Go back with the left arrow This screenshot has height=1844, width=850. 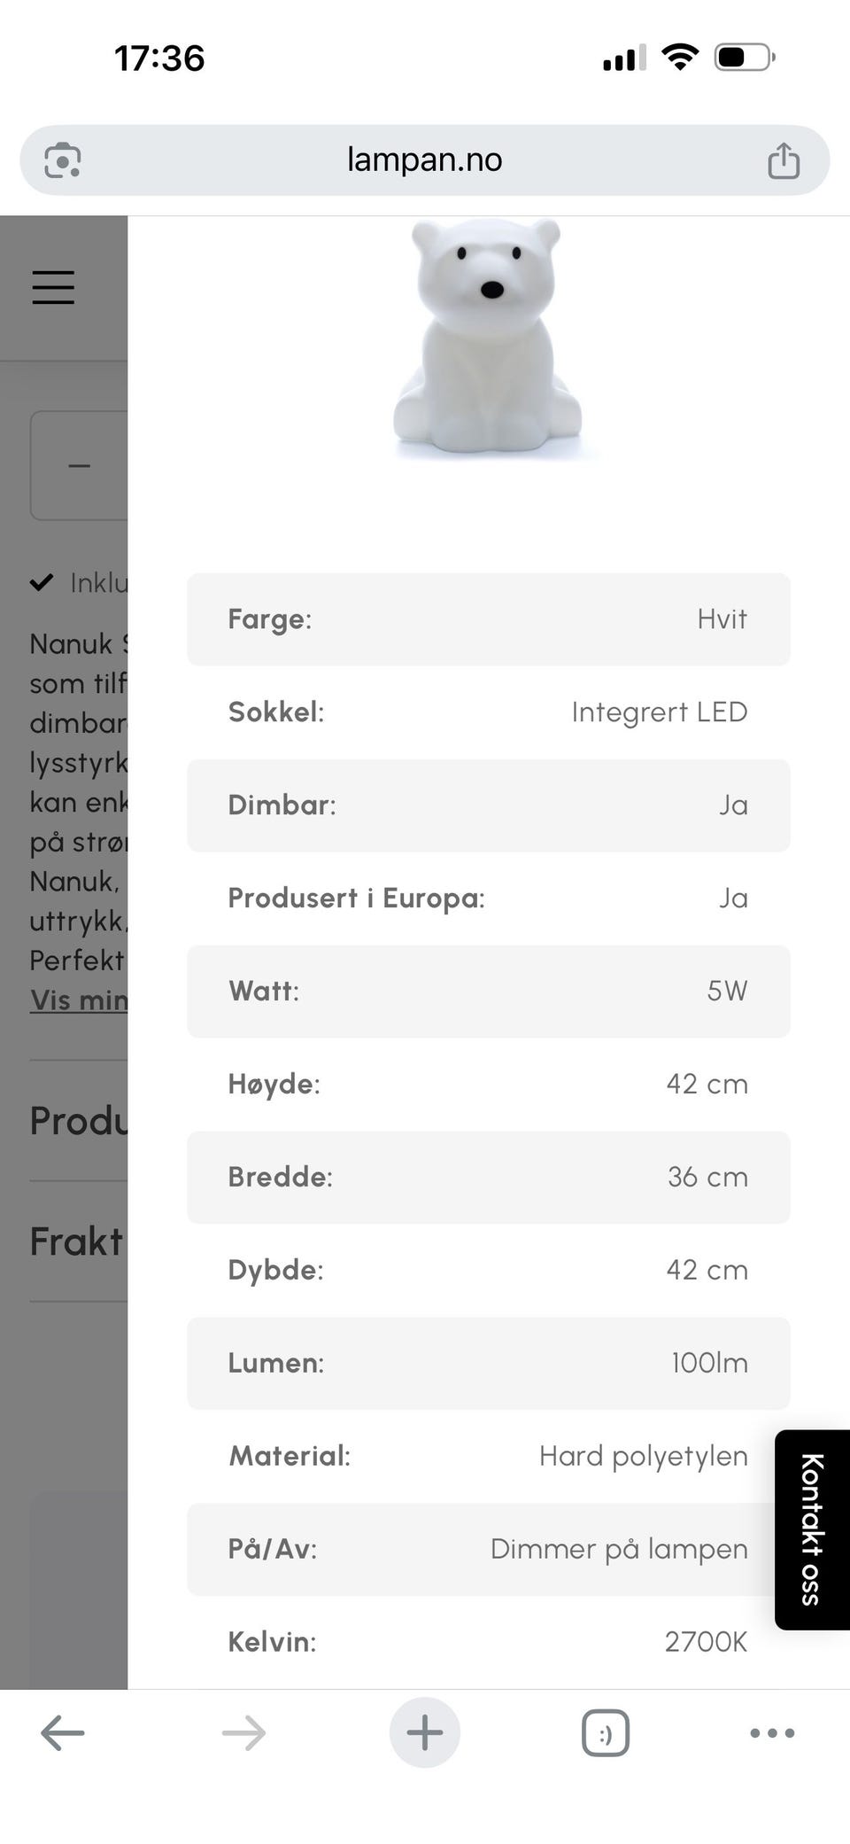pyautogui.click(x=63, y=1732)
